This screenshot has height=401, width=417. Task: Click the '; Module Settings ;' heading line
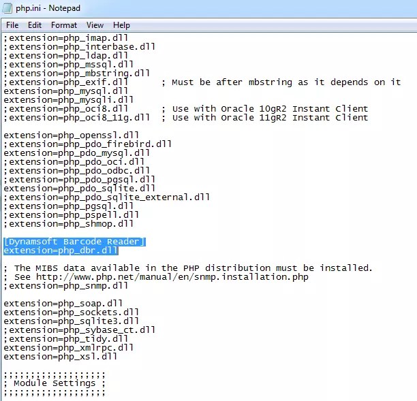[x=55, y=383]
